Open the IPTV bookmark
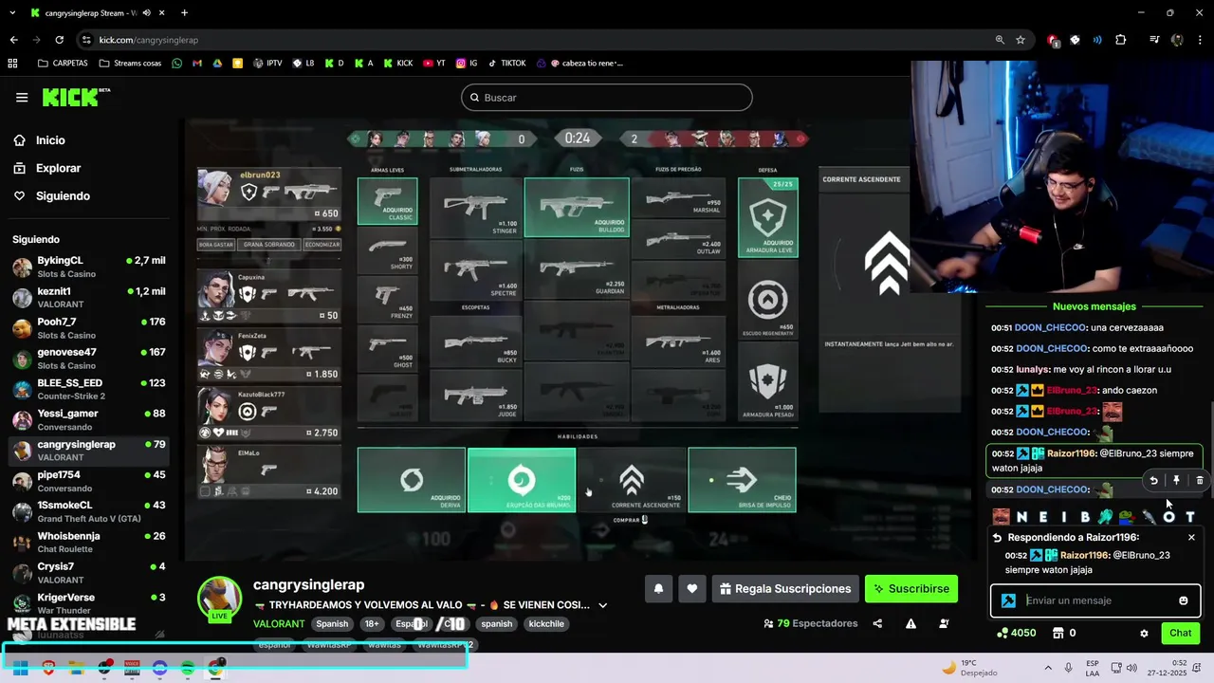The image size is (1214, 683). coord(267,64)
